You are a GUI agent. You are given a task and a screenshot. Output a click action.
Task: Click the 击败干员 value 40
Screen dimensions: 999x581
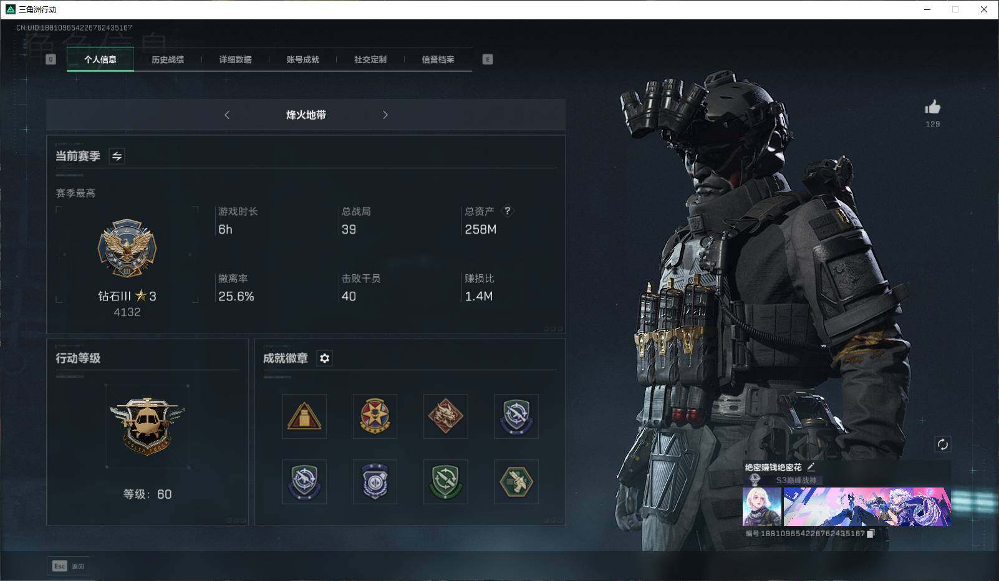click(349, 296)
